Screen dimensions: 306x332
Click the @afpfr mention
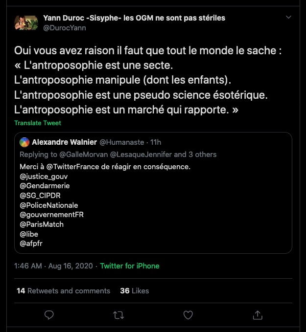click(x=31, y=243)
